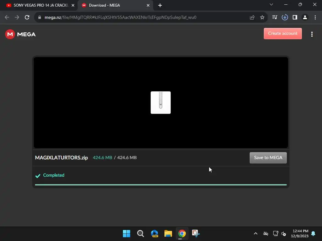Open the Chrome profile icon

305,18
